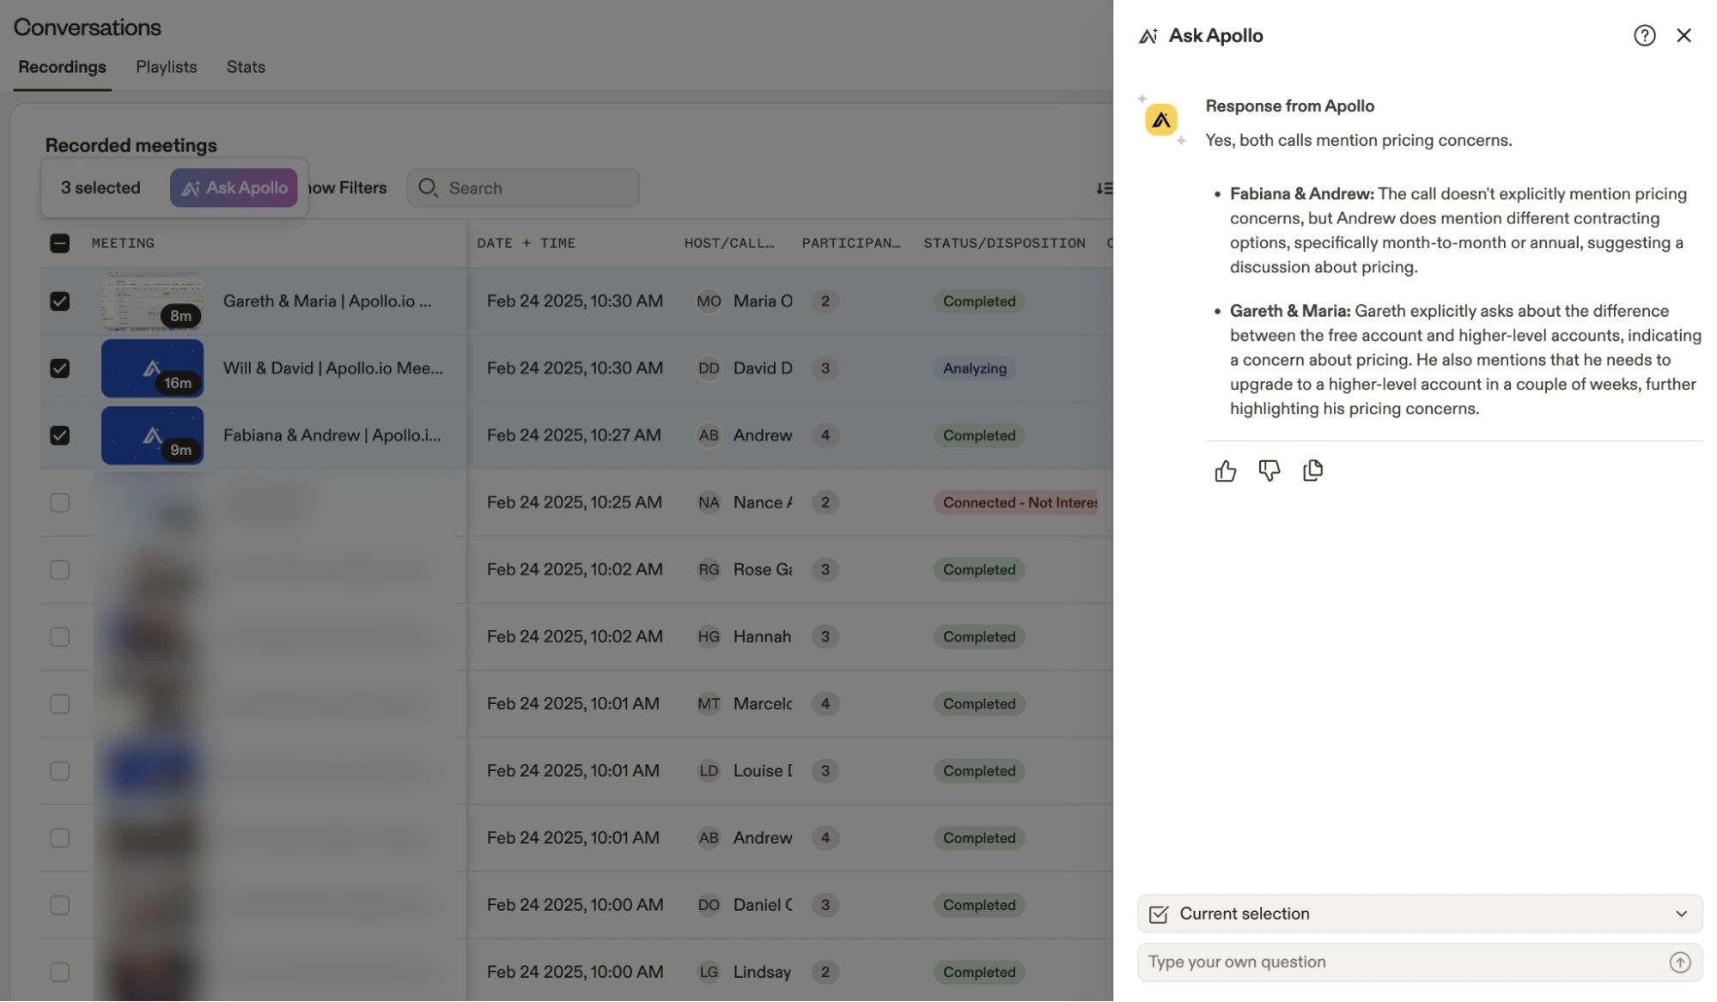Click the 3 selected label

pyautogui.click(x=100, y=188)
